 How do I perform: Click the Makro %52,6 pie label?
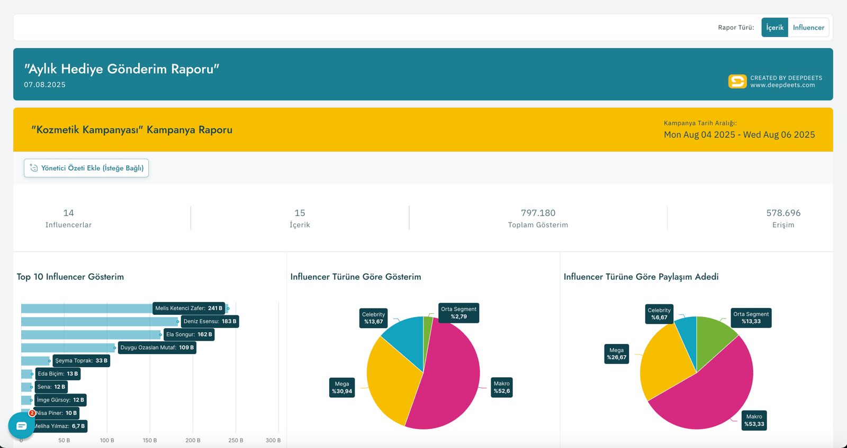(501, 387)
